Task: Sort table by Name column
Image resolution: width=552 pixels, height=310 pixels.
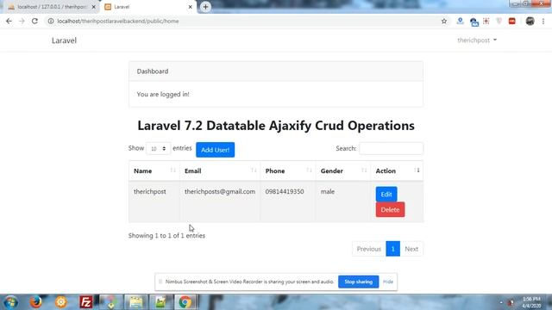Action: point(154,170)
